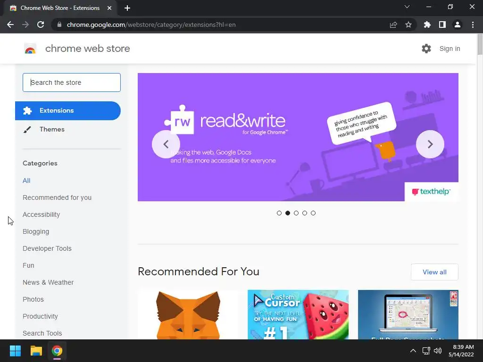483x362 pixels.
Task: Click the chrome web store logo
Action: tap(30, 49)
